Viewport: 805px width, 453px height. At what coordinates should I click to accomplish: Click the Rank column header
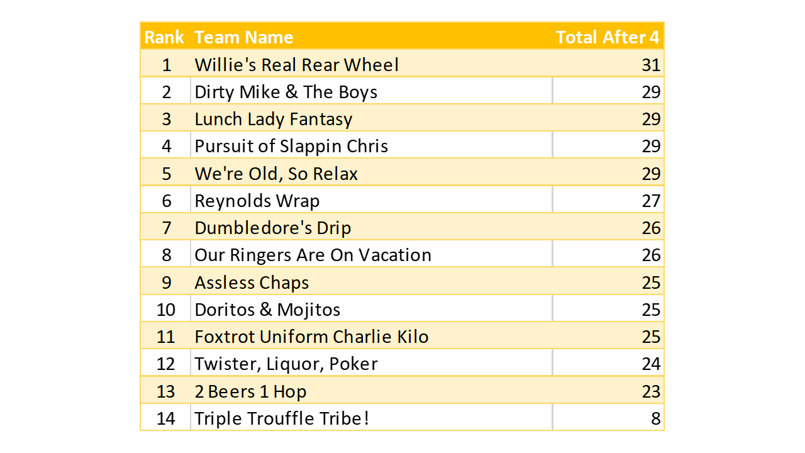pos(164,37)
